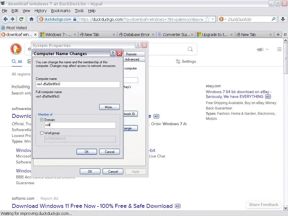The image size is (288, 216).
Task: Click the Share Feedback button
Action: pos(264,205)
